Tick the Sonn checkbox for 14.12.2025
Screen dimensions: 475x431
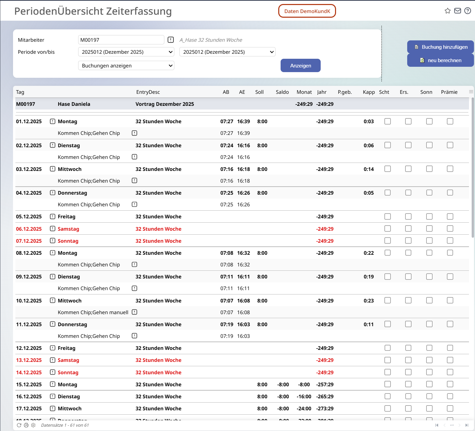click(429, 372)
